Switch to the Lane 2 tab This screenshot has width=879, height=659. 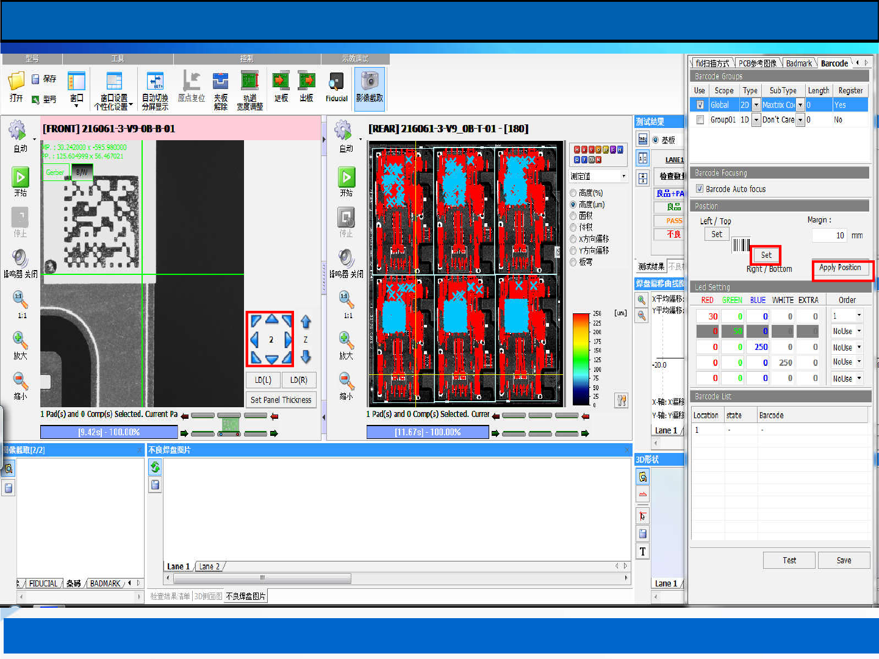[x=209, y=567]
